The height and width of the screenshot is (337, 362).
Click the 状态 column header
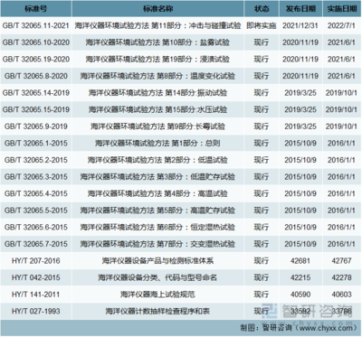262,9
